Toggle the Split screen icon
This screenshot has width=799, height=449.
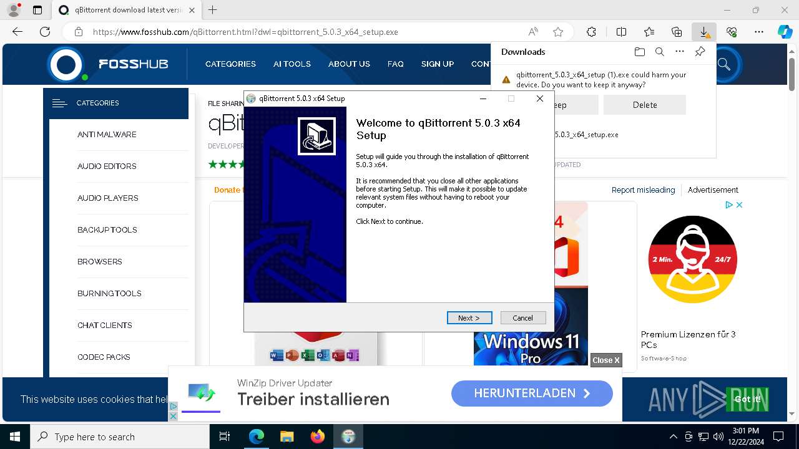(621, 32)
